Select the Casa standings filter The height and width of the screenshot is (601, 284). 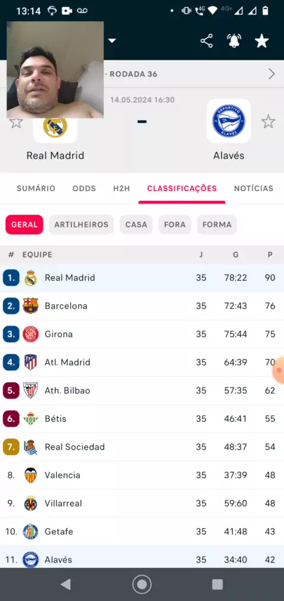136,225
